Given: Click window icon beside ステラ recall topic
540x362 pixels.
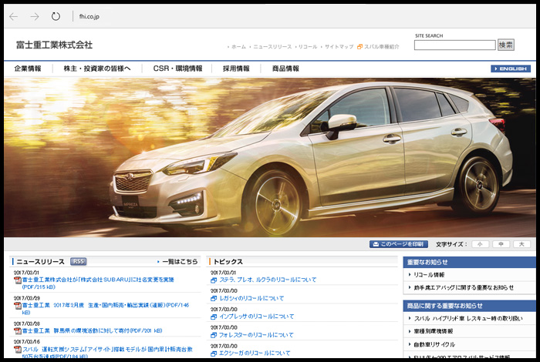Looking at the screenshot, I should click(x=214, y=280).
